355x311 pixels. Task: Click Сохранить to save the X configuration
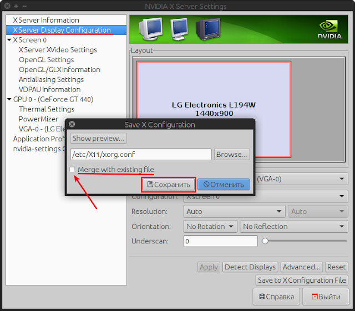click(x=169, y=185)
